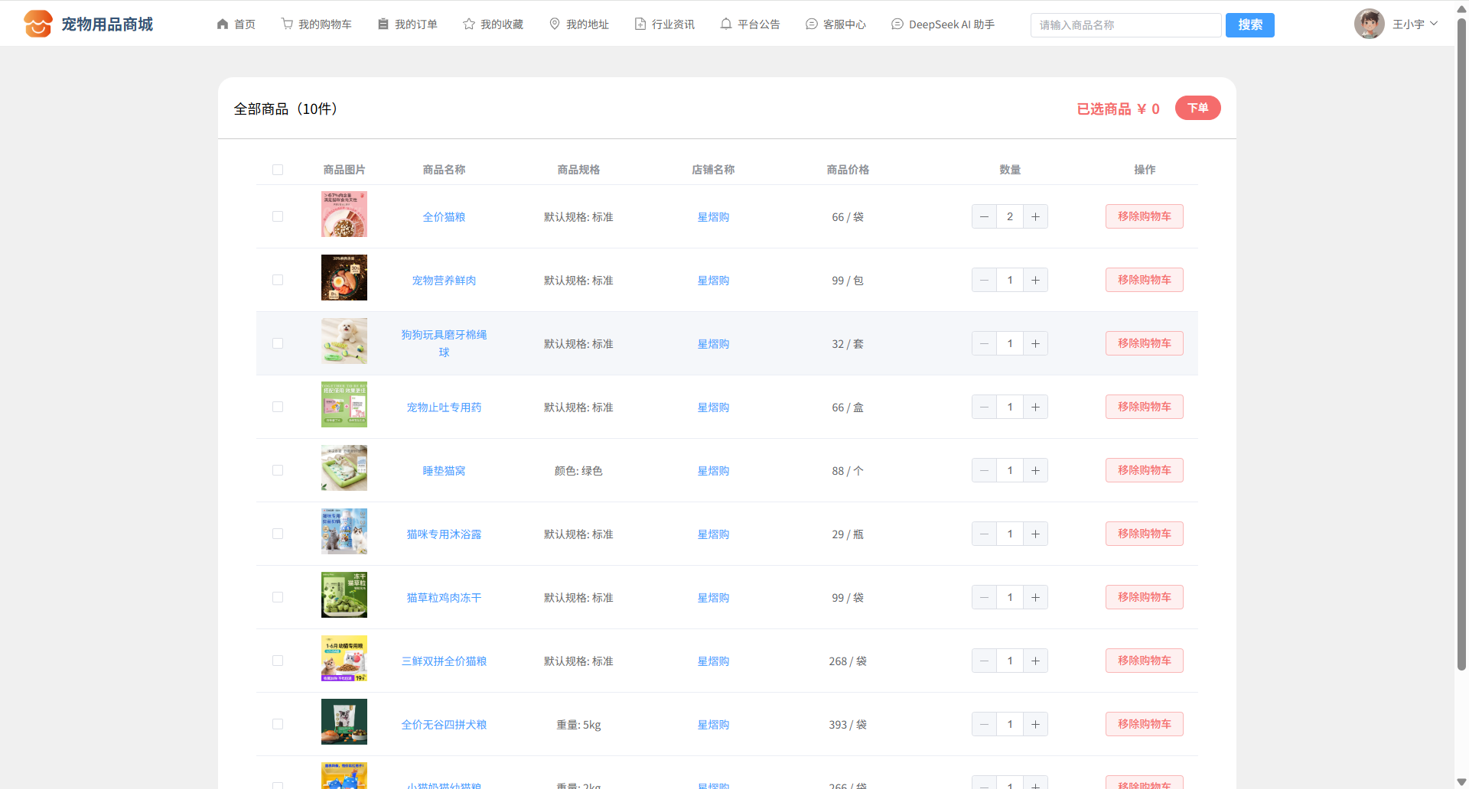Click the product name search field
This screenshot has height=789, width=1469.
coord(1125,25)
